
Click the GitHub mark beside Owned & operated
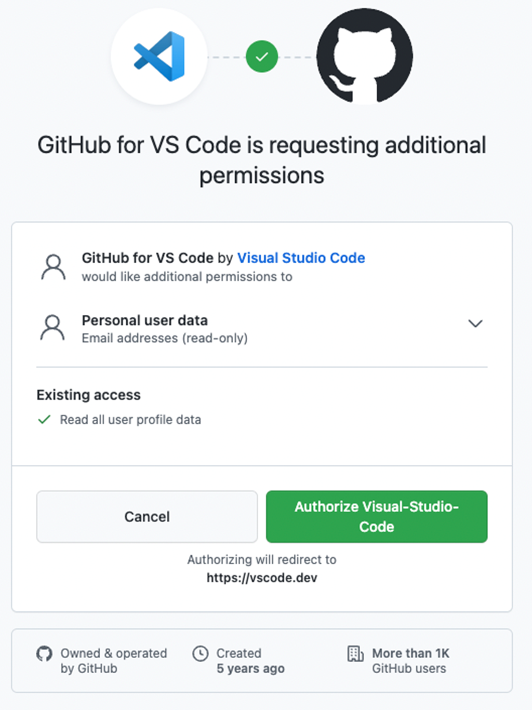pos(44,653)
